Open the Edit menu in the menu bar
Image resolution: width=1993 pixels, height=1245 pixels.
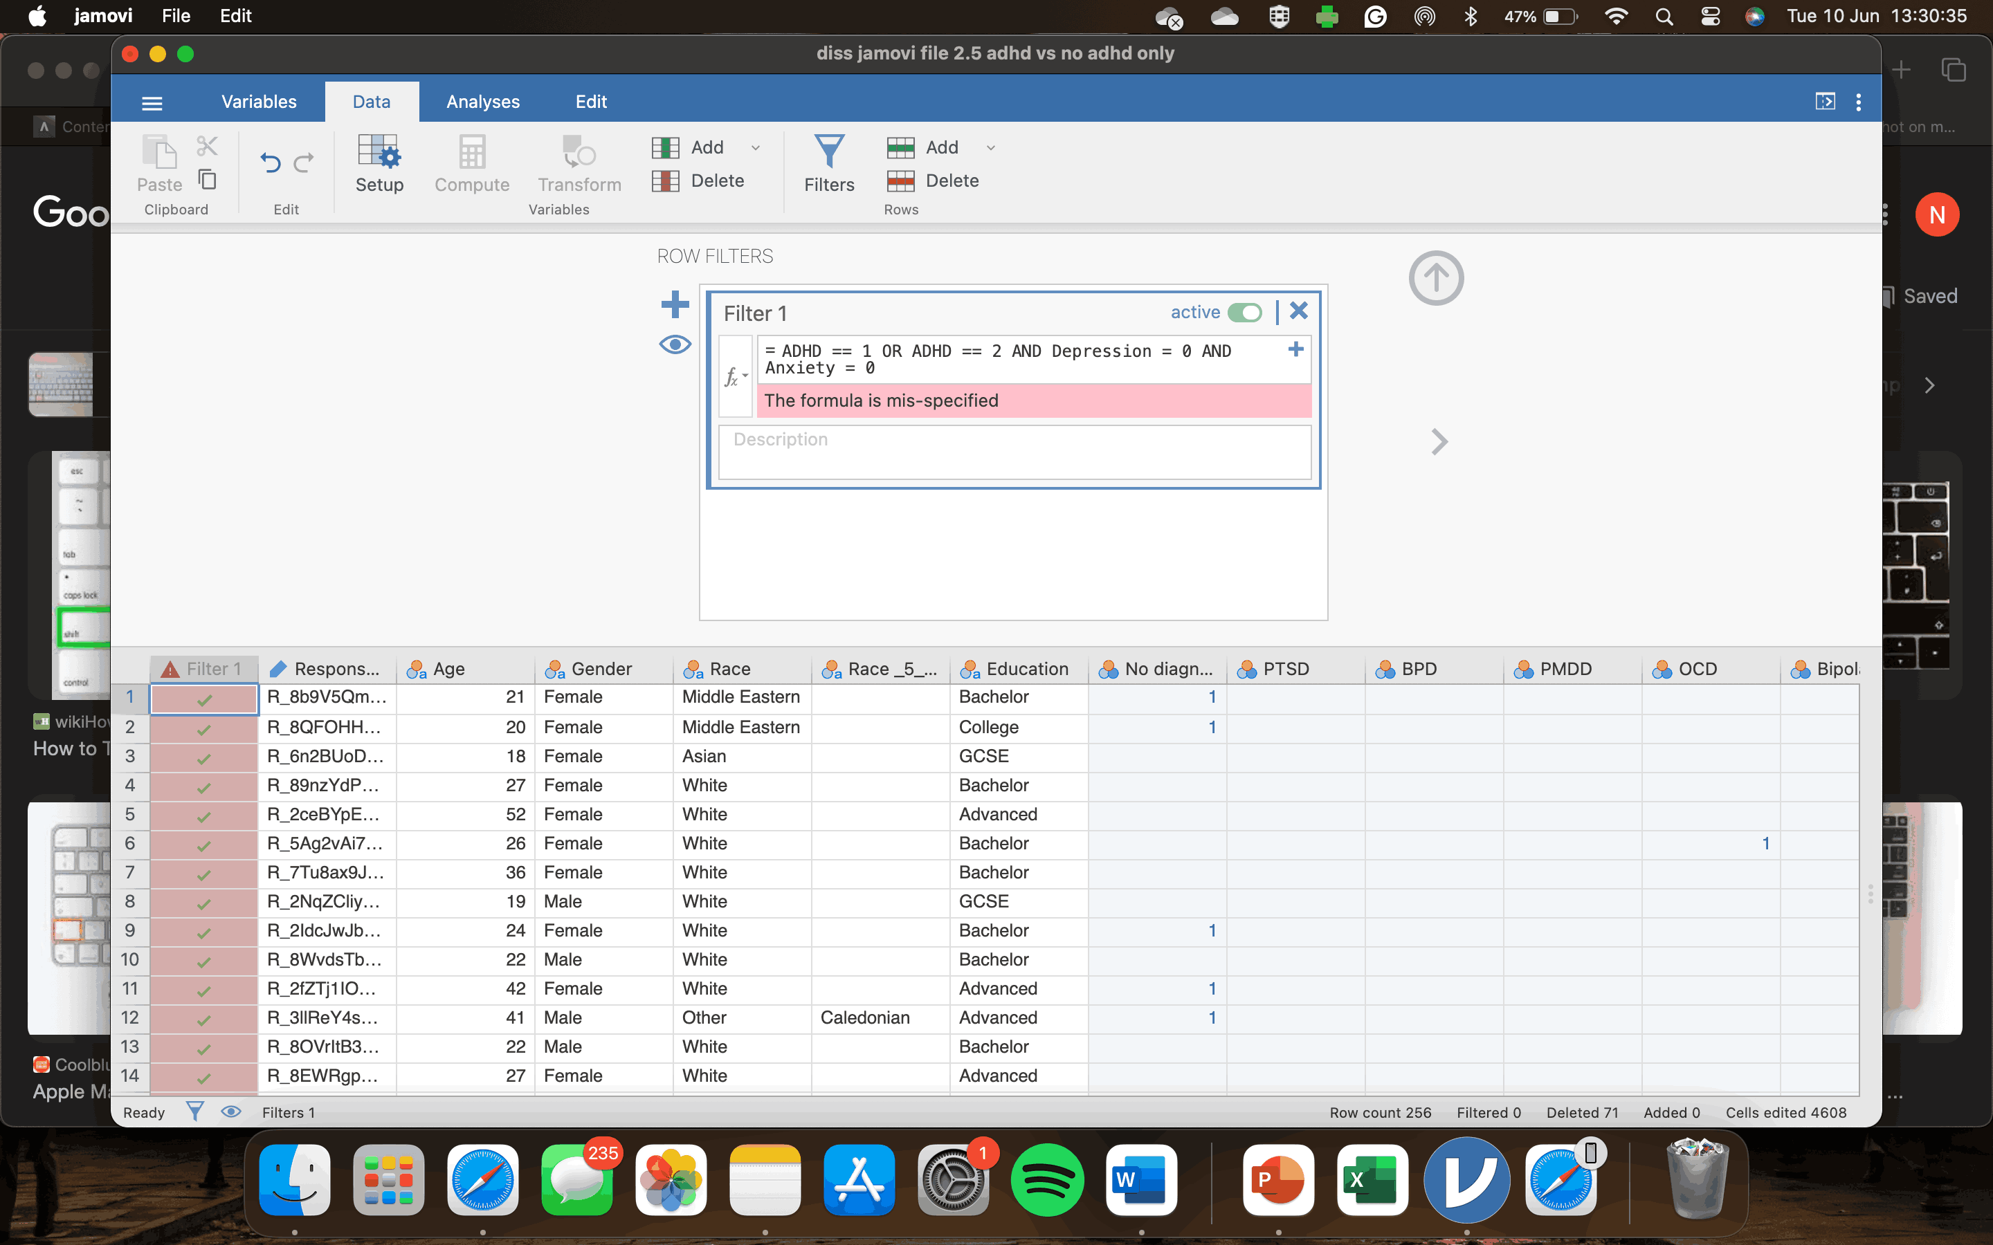(235, 16)
